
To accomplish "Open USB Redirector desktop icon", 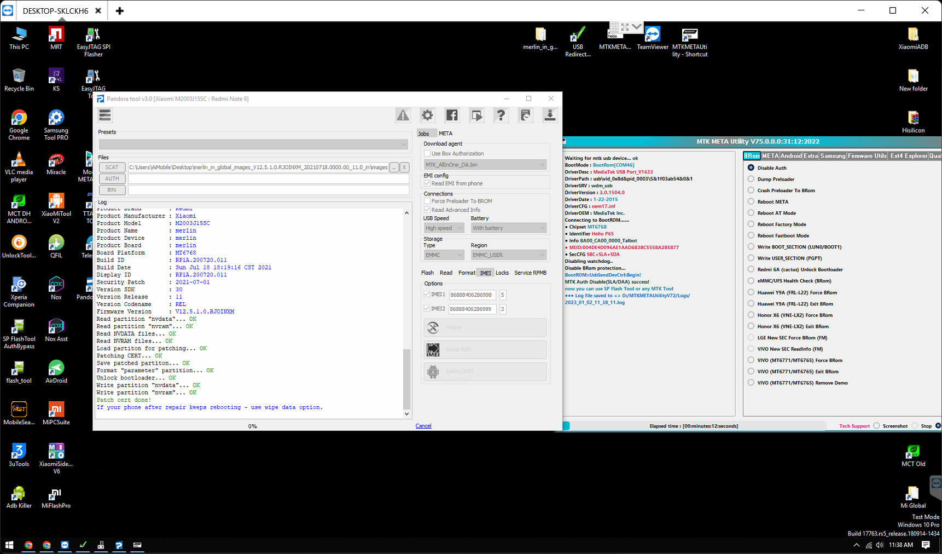I will 578,42.
